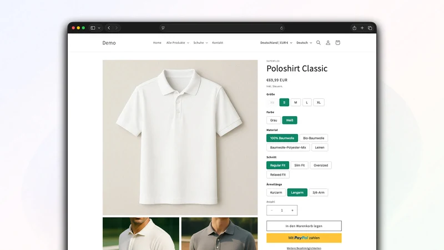Select Langarm sleeve length
This screenshot has height=250, width=444.
pos(297,192)
